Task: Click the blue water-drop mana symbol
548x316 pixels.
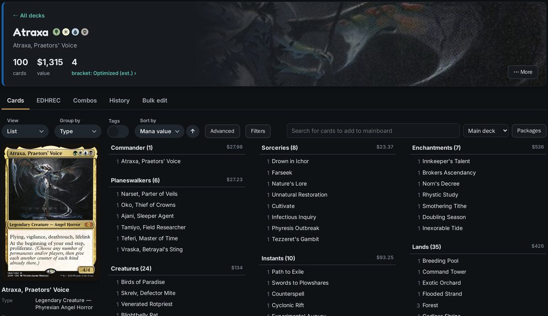Action: (75, 32)
